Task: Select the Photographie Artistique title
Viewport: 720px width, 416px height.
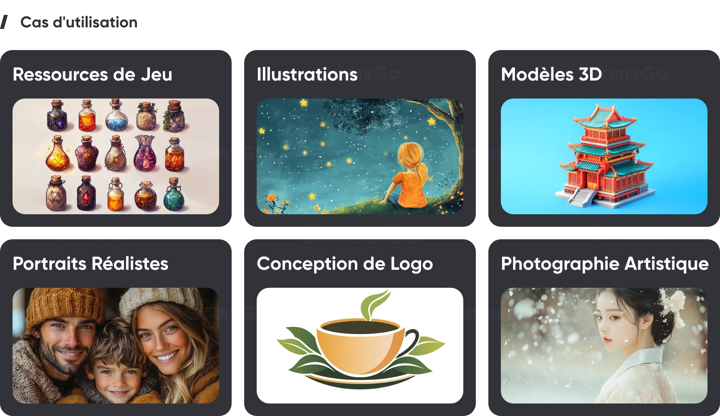Action: [x=605, y=264]
